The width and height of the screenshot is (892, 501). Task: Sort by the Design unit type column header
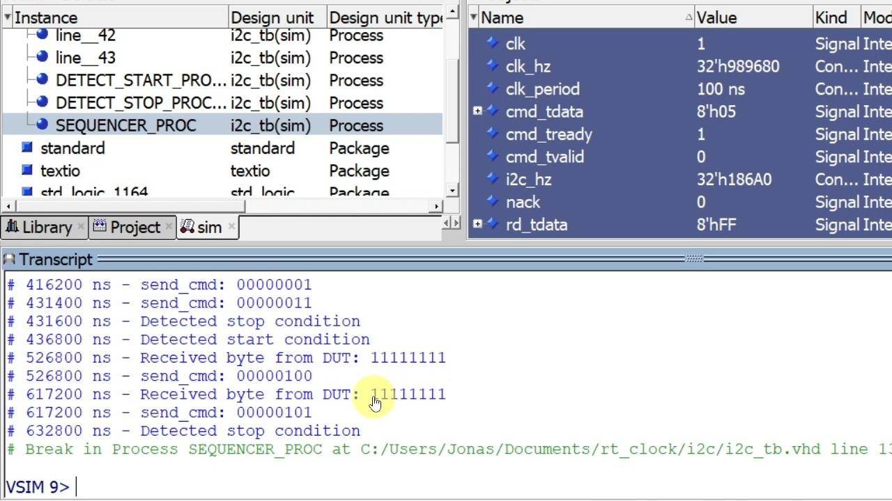click(x=385, y=17)
